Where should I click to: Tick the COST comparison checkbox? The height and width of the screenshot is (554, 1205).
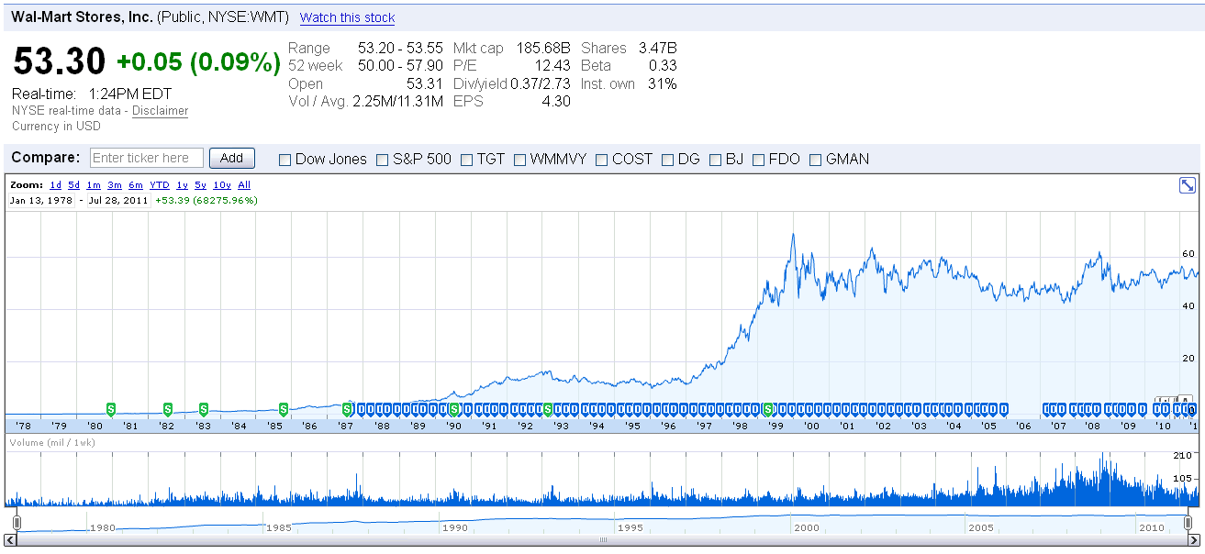[602, 160]
